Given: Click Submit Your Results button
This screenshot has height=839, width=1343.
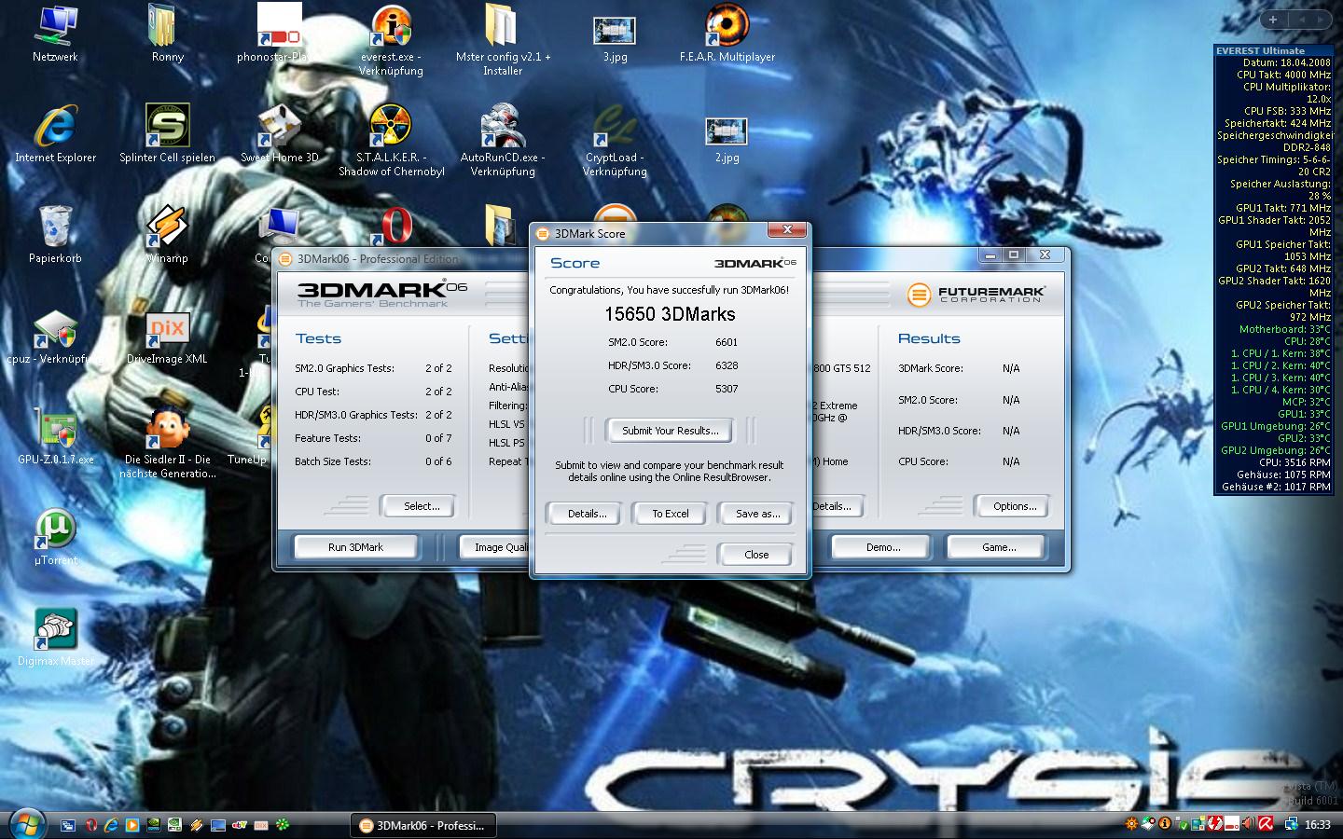Looking at the screenshot, I should [670, 431].
